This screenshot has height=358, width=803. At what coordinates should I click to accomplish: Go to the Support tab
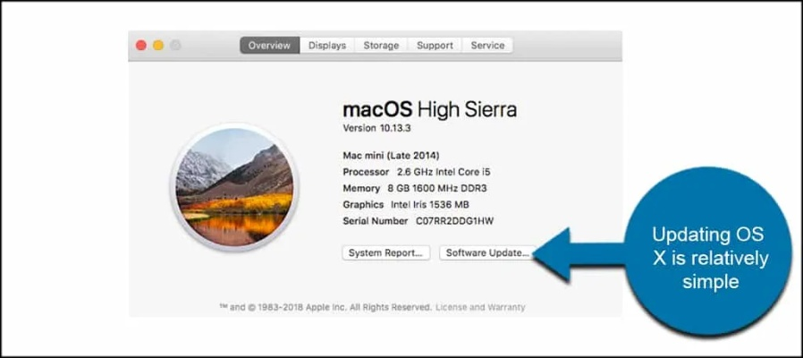pyautogui.click(x=435, y=46)
